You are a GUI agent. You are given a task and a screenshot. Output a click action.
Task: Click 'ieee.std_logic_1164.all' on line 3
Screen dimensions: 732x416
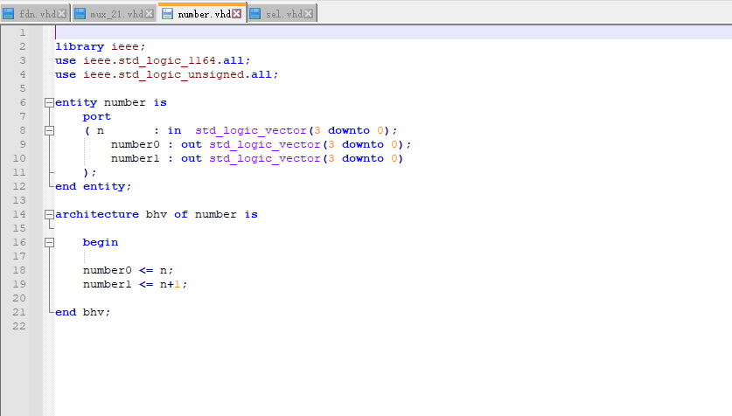[164, 60]
